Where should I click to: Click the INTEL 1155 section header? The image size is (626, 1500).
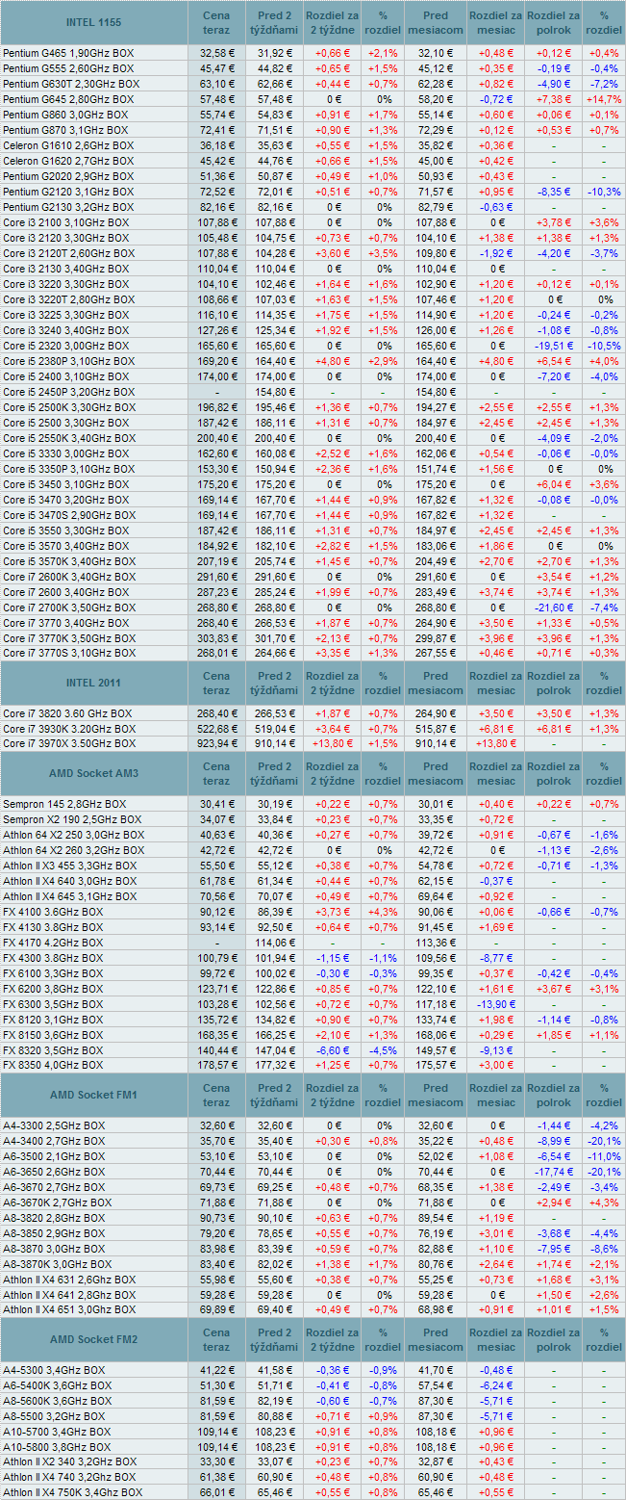(93, 23)
